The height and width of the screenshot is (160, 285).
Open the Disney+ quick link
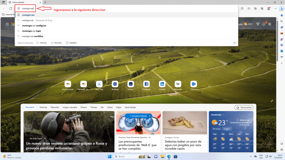tap(131, 84)
